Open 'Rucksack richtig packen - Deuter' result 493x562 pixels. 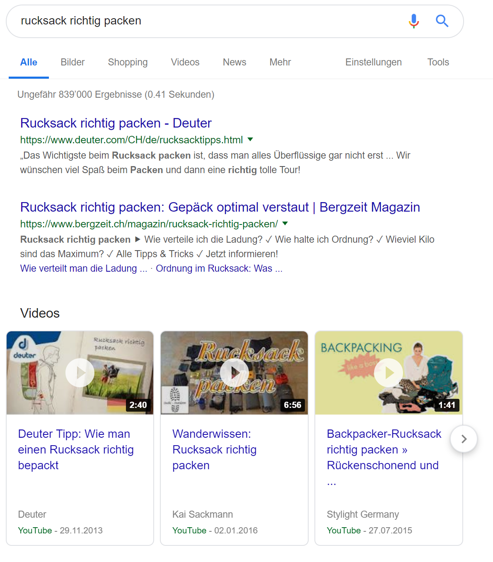click(x=116, y=123)
